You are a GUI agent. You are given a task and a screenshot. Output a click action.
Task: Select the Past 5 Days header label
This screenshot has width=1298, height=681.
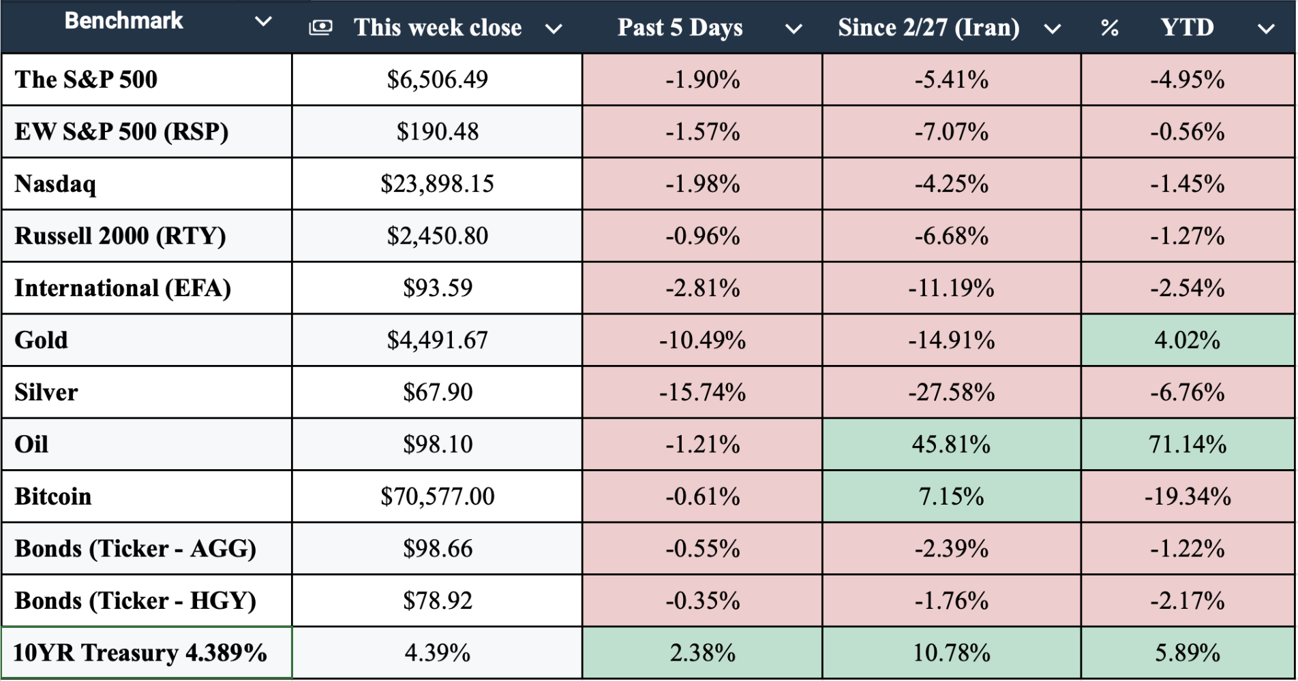point(680,28)
